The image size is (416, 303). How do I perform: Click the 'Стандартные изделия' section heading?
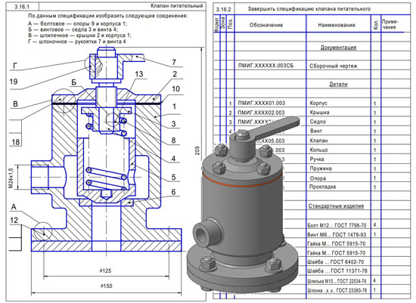[x=336, y=206]
